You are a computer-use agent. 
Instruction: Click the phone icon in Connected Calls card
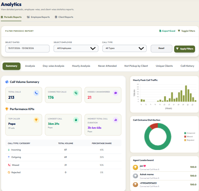[76, 93]
